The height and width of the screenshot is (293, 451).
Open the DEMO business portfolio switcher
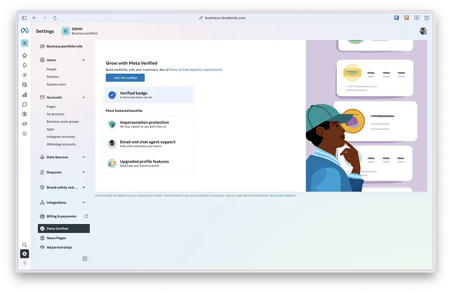point(80,31)
